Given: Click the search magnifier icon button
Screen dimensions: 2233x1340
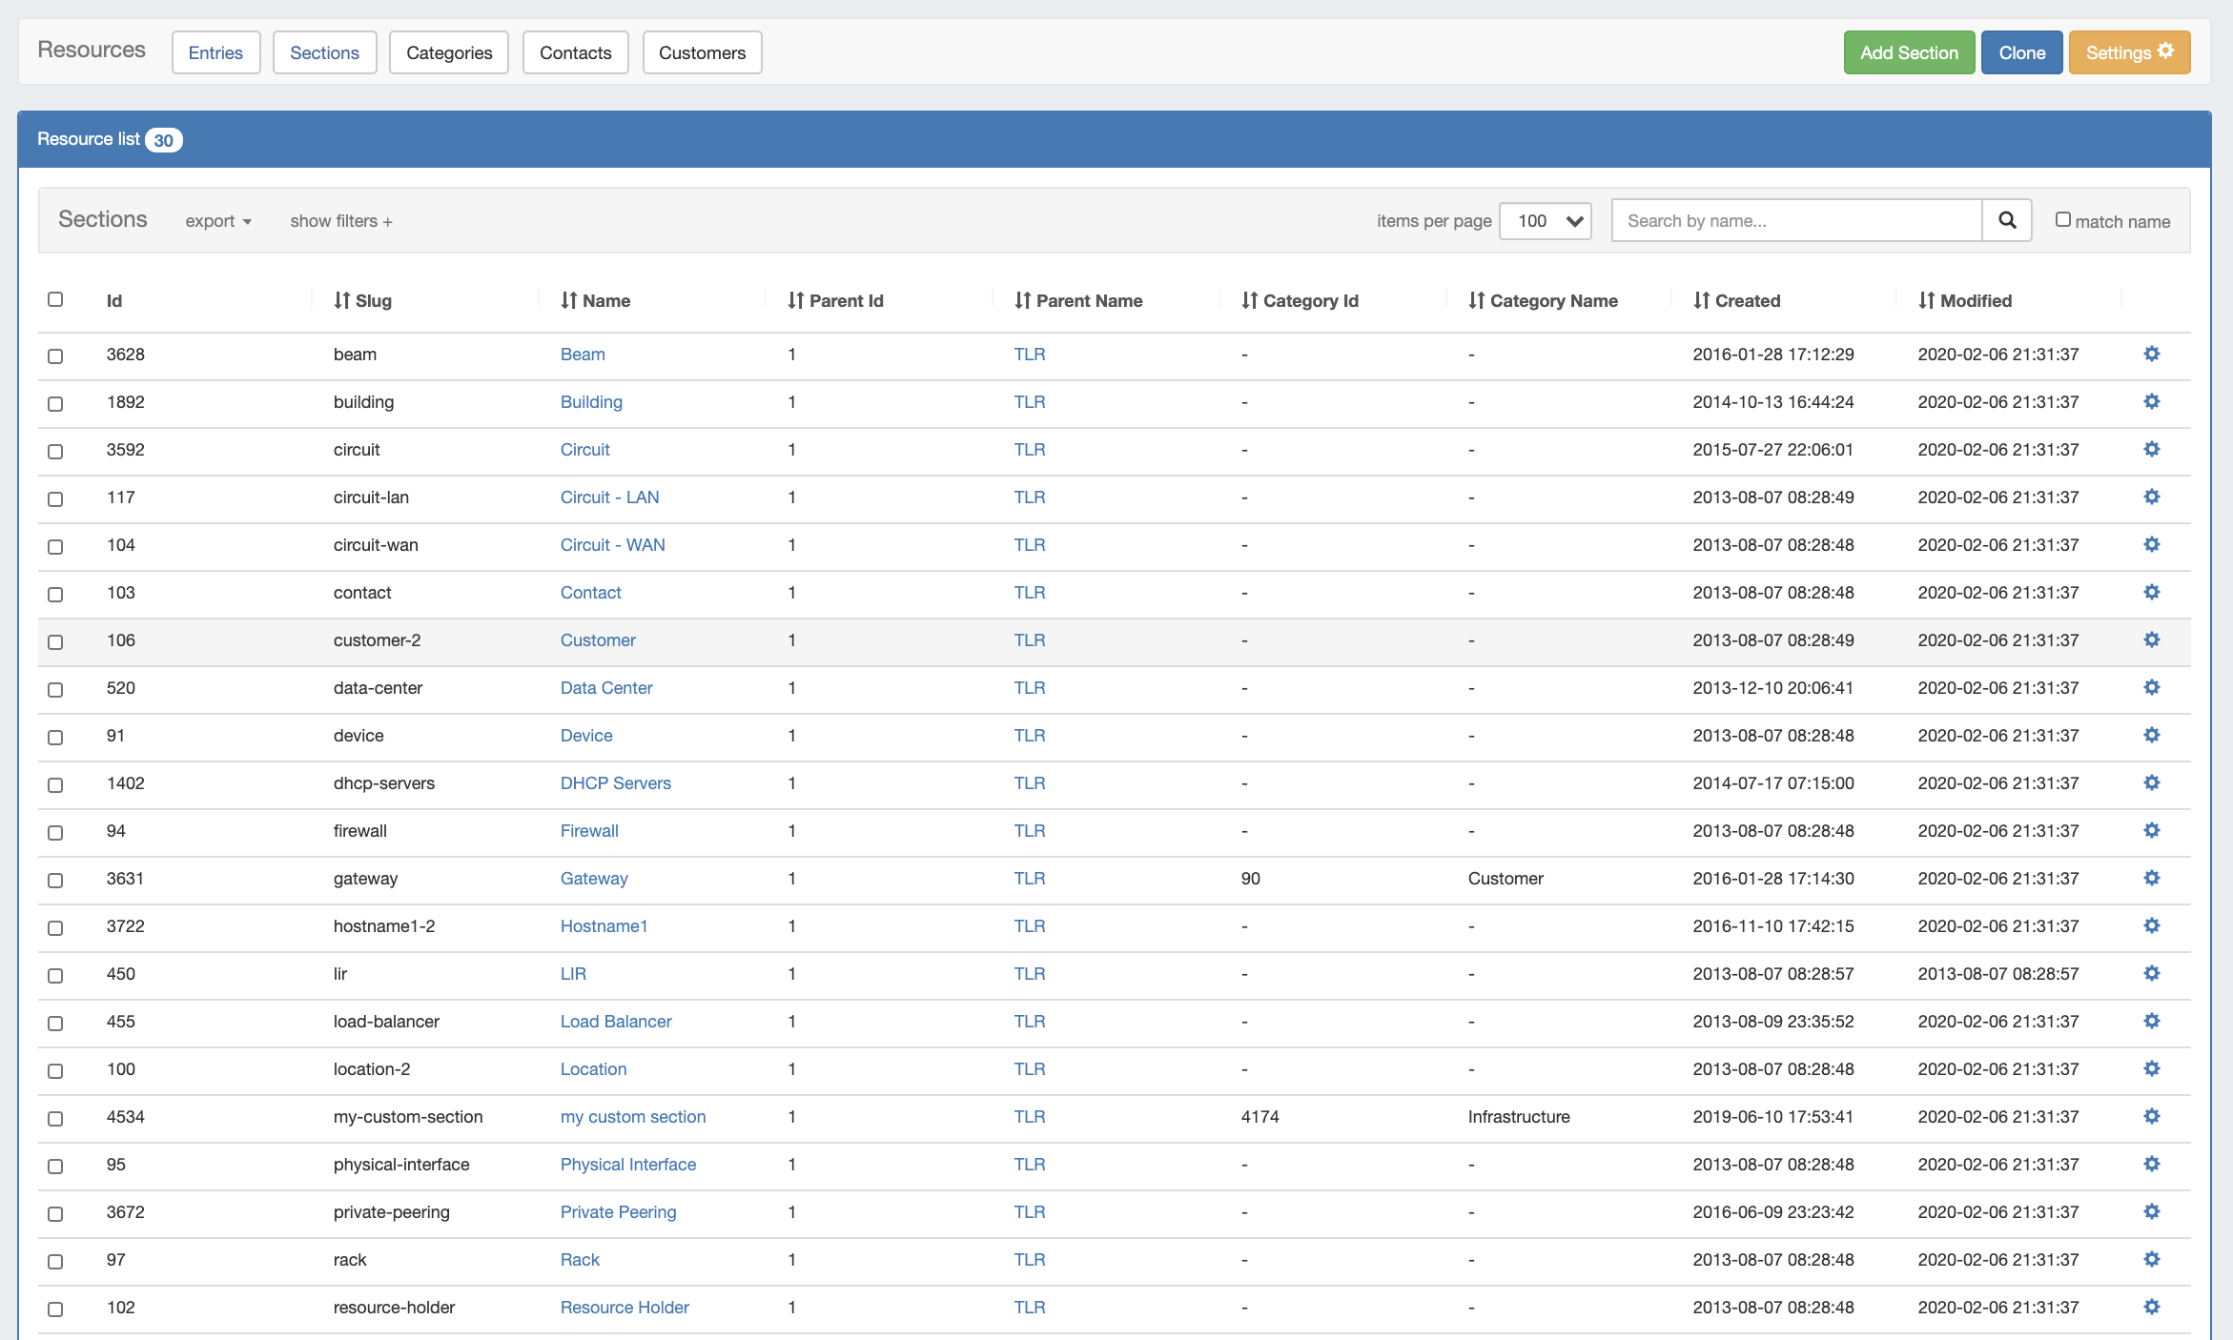Looking at the screenshot, I should pyautogui.click(x=2006, y=220).
